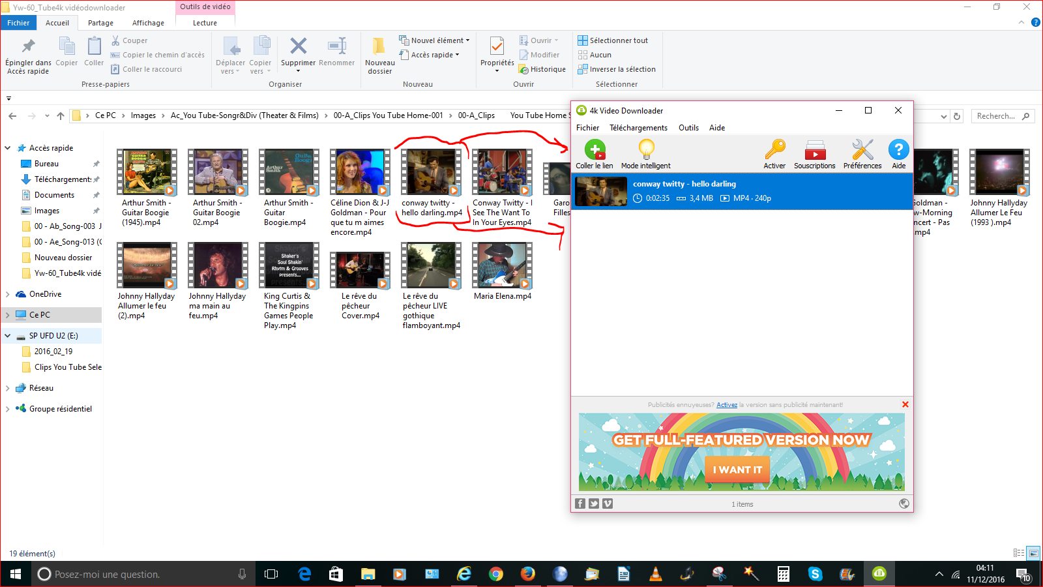Switch to details view in status bar
Screen dimensions: 1043x587
tap(1019, 553)
